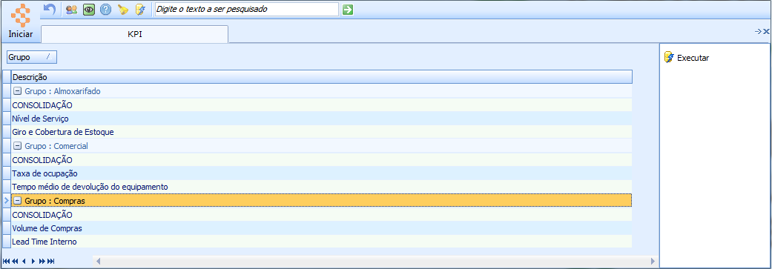Select the Lead Time Interno row
This screenshot has height=269, width=772.
click(x=322, y=242)
